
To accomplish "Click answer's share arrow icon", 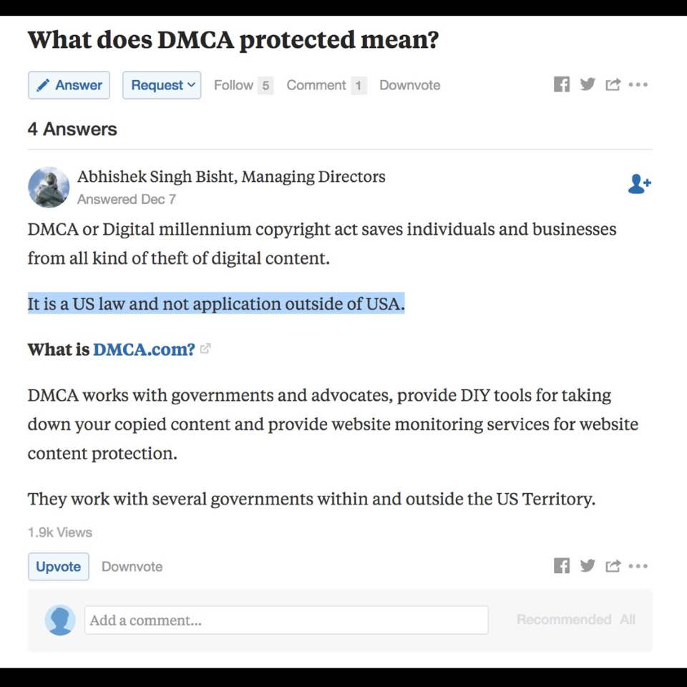I will coord(613,566).
